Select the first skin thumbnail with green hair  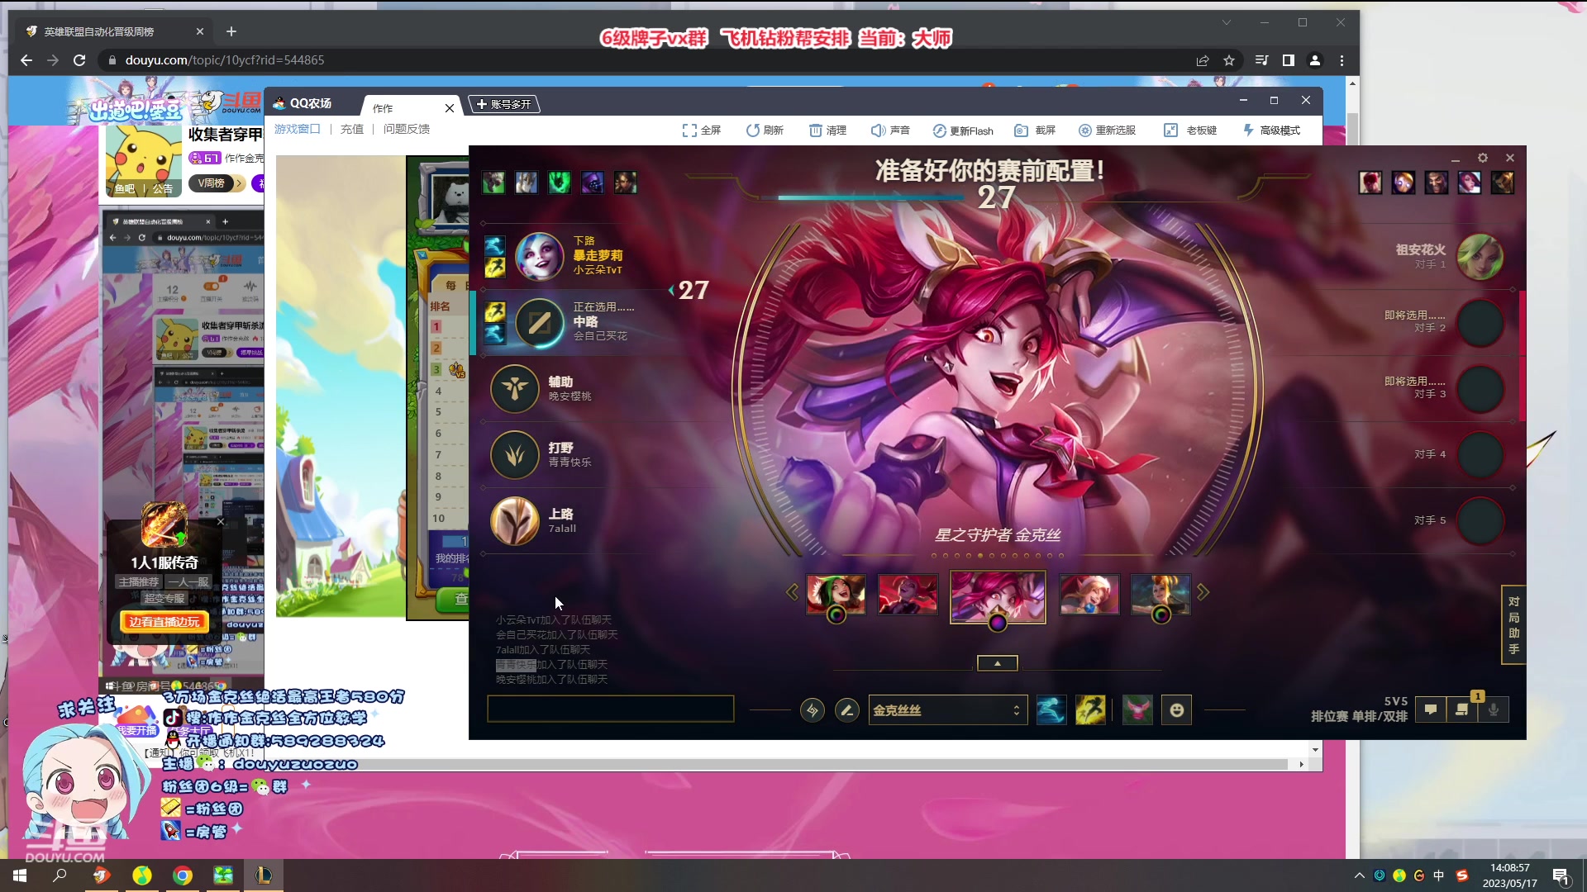point(836,594)
